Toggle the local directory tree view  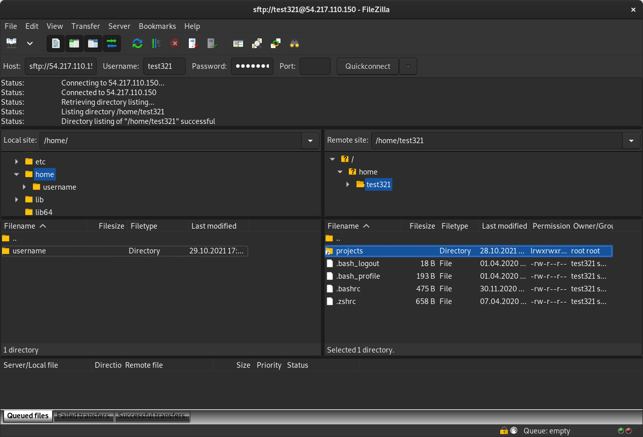pyautogui.click(x=74, y=43)
